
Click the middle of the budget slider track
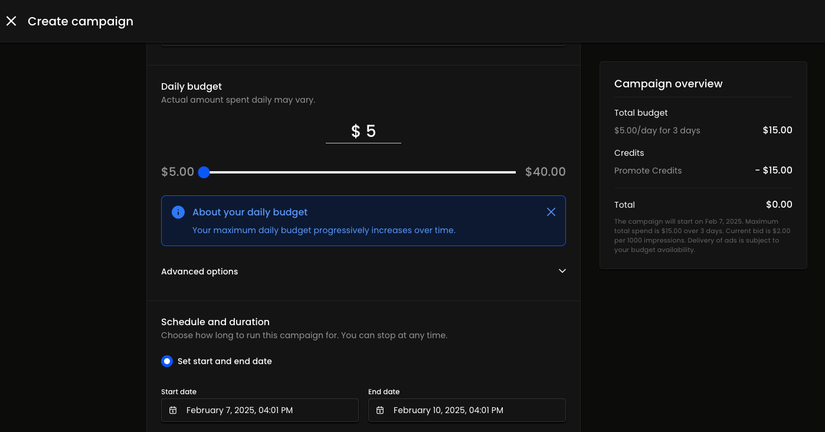tap(360, 172)
